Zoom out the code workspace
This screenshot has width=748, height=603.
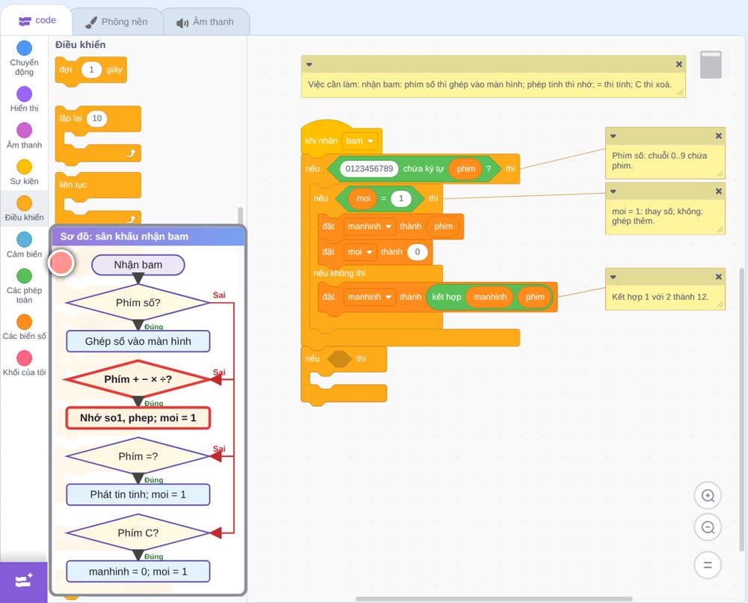[708, 527]
